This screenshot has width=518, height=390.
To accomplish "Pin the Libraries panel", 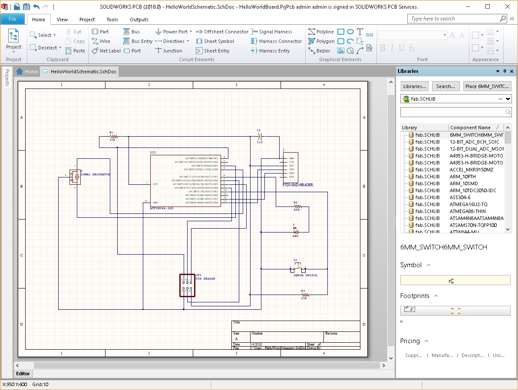I will click(x=505, y=71).
